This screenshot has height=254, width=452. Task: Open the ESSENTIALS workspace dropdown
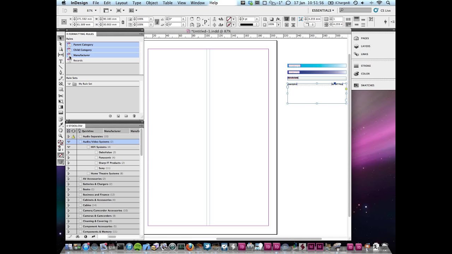(323, 11)
